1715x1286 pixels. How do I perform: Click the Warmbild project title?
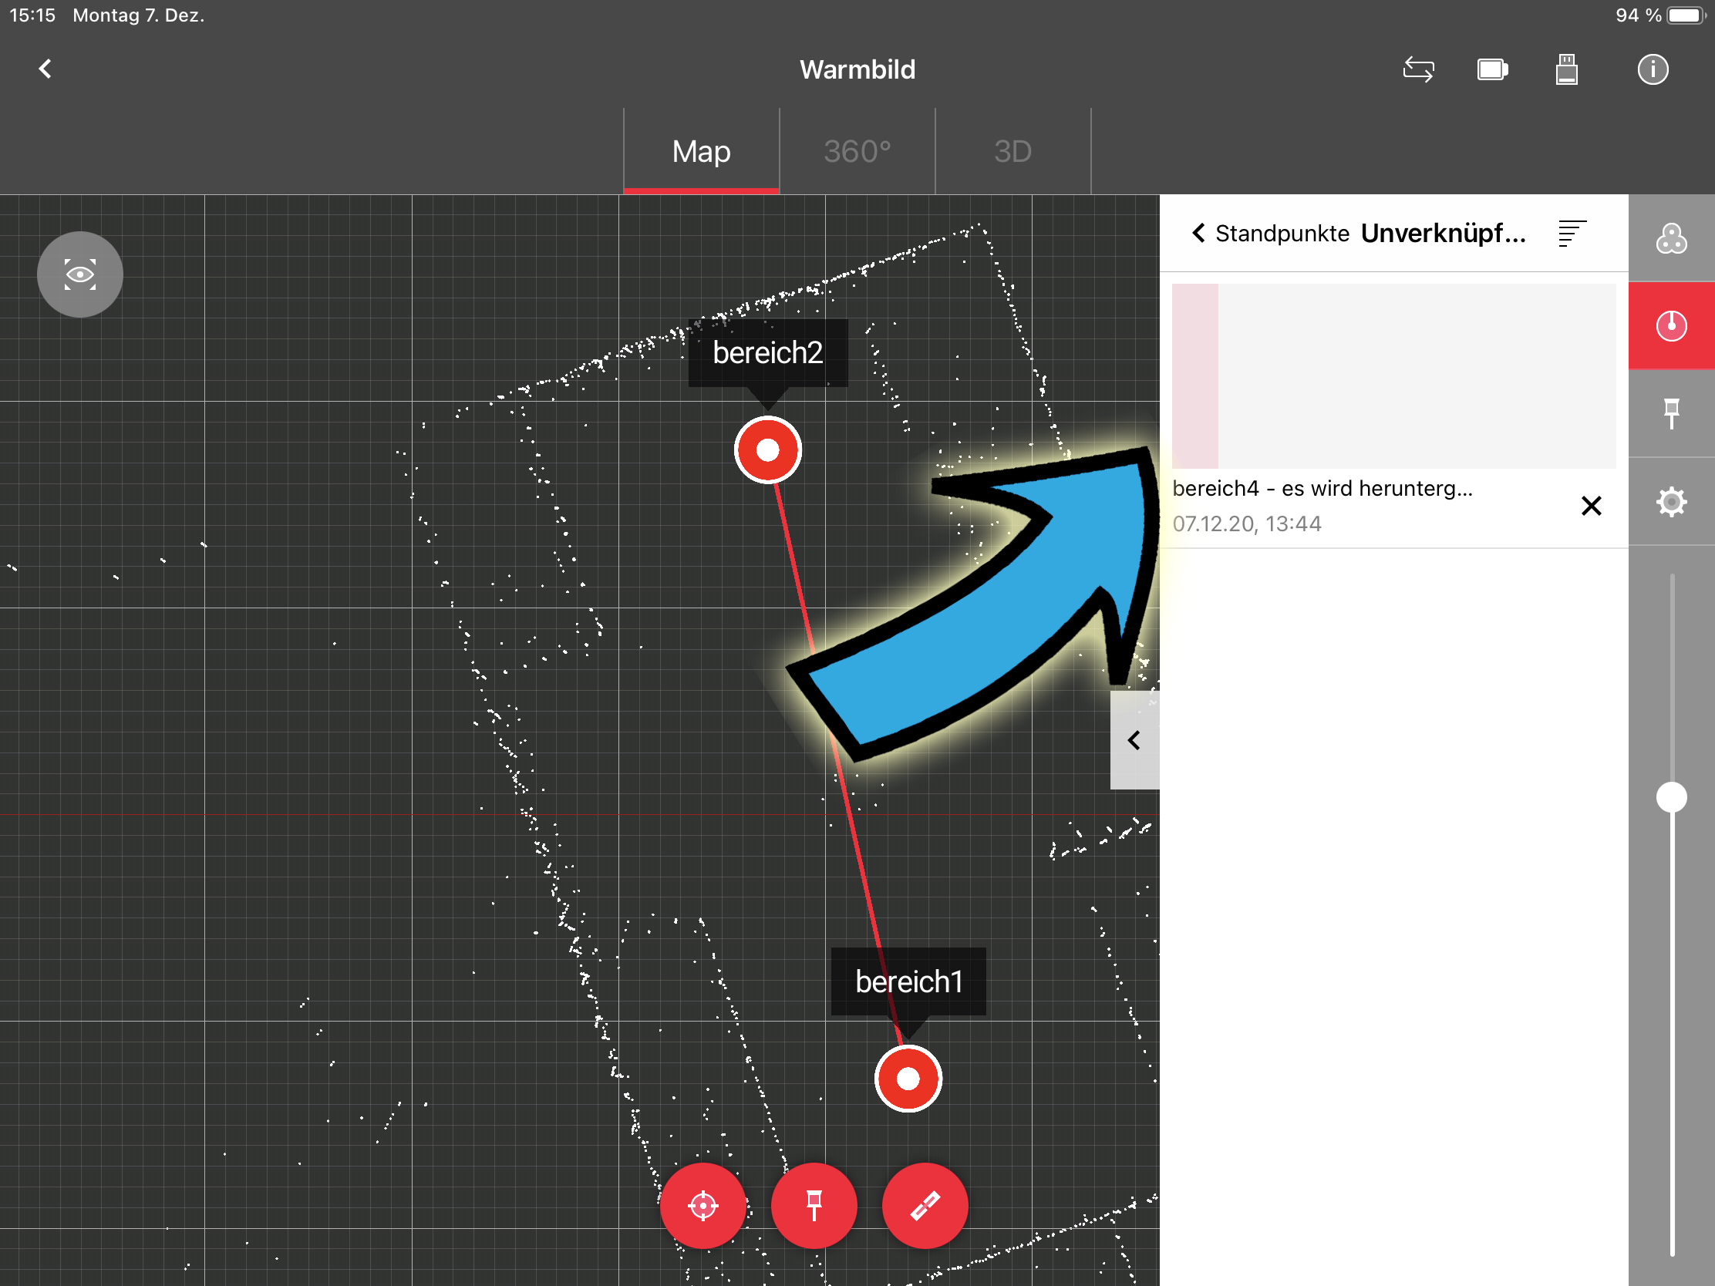pyautogui.click(x=857, y=69)
